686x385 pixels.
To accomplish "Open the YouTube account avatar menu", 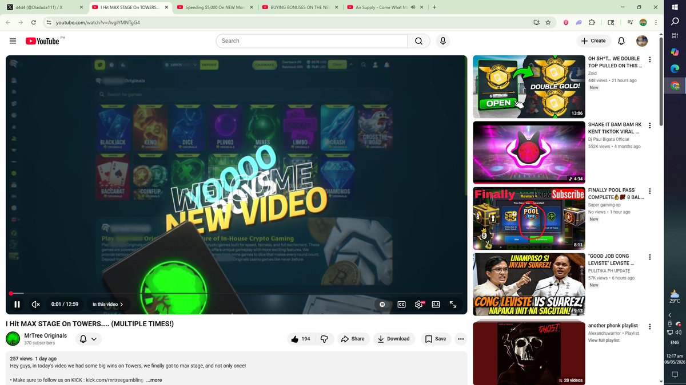I will pos(642,41).
